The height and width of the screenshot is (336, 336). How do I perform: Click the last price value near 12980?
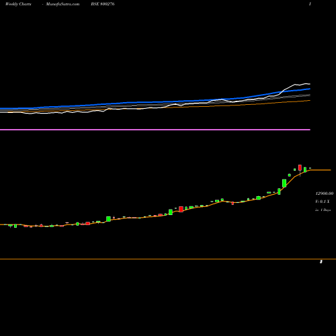325,194
